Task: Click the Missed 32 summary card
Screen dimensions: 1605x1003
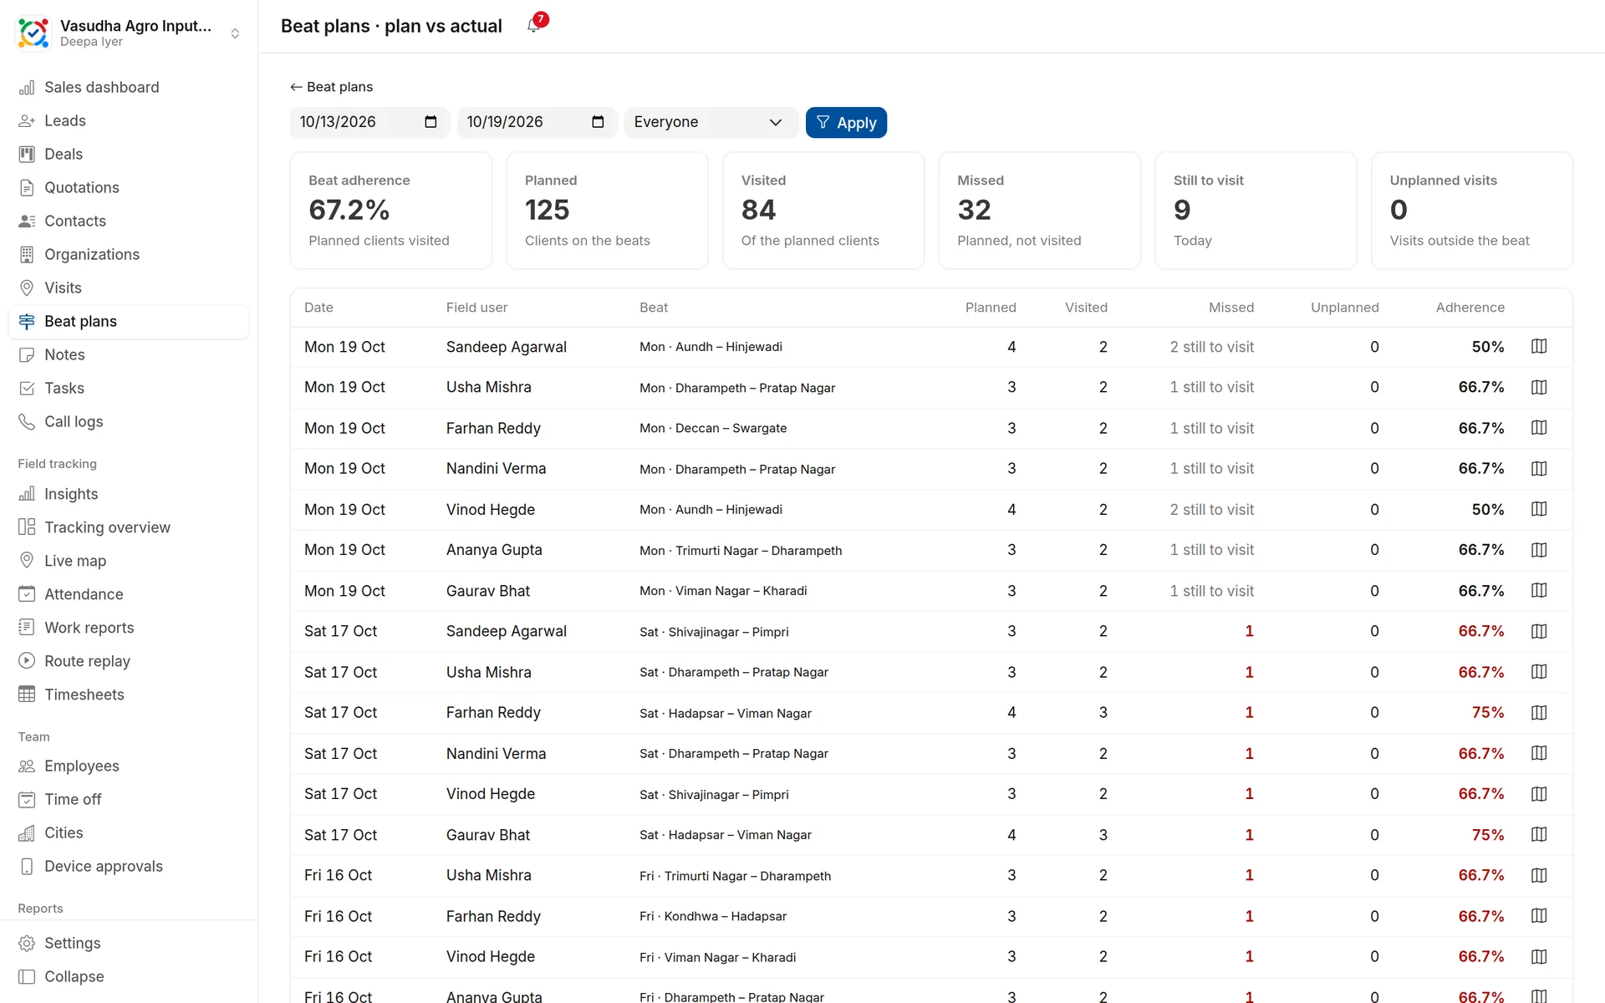Action: point(1039,211)
